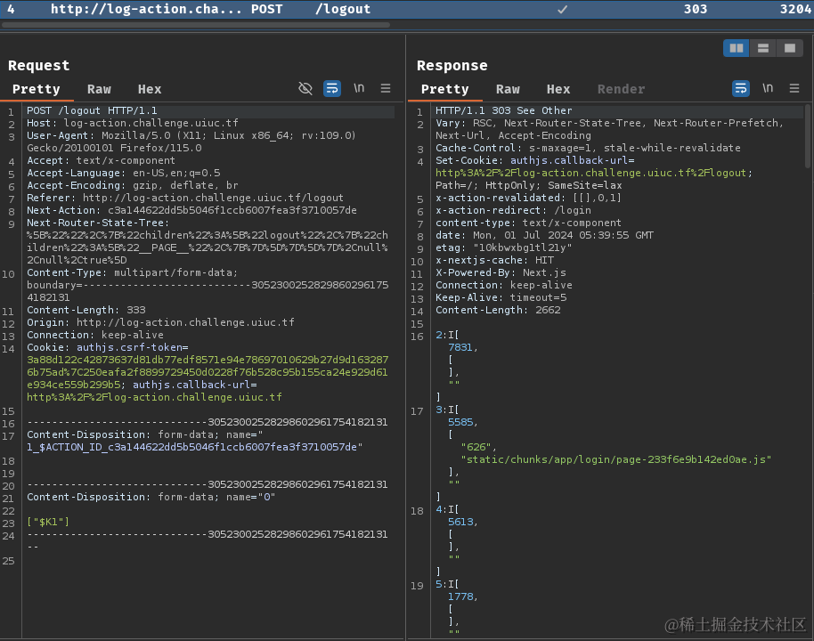814x641 pixels.
Task: Switch to Request Raw tab
Action: pyautogui.click(x=99, y=89)
